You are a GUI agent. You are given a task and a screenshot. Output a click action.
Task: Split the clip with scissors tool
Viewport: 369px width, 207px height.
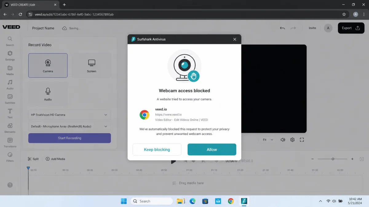coord(33,159)
